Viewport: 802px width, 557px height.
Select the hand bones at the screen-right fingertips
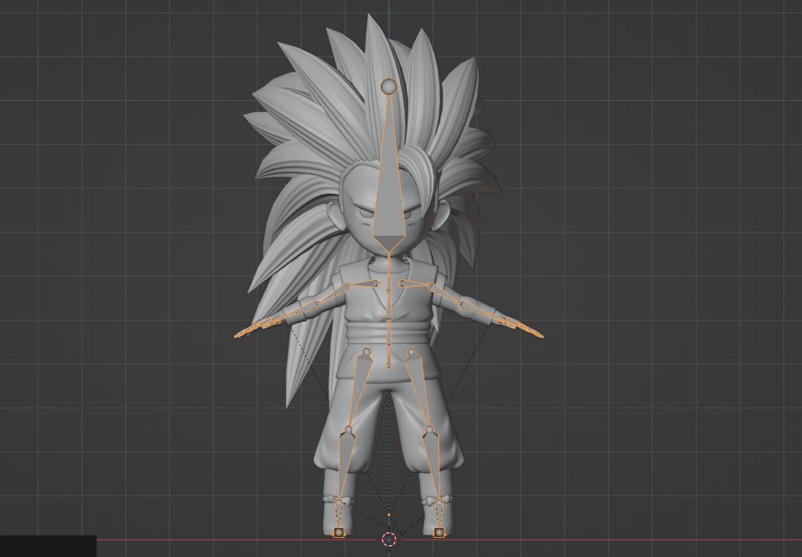point(521,329)
